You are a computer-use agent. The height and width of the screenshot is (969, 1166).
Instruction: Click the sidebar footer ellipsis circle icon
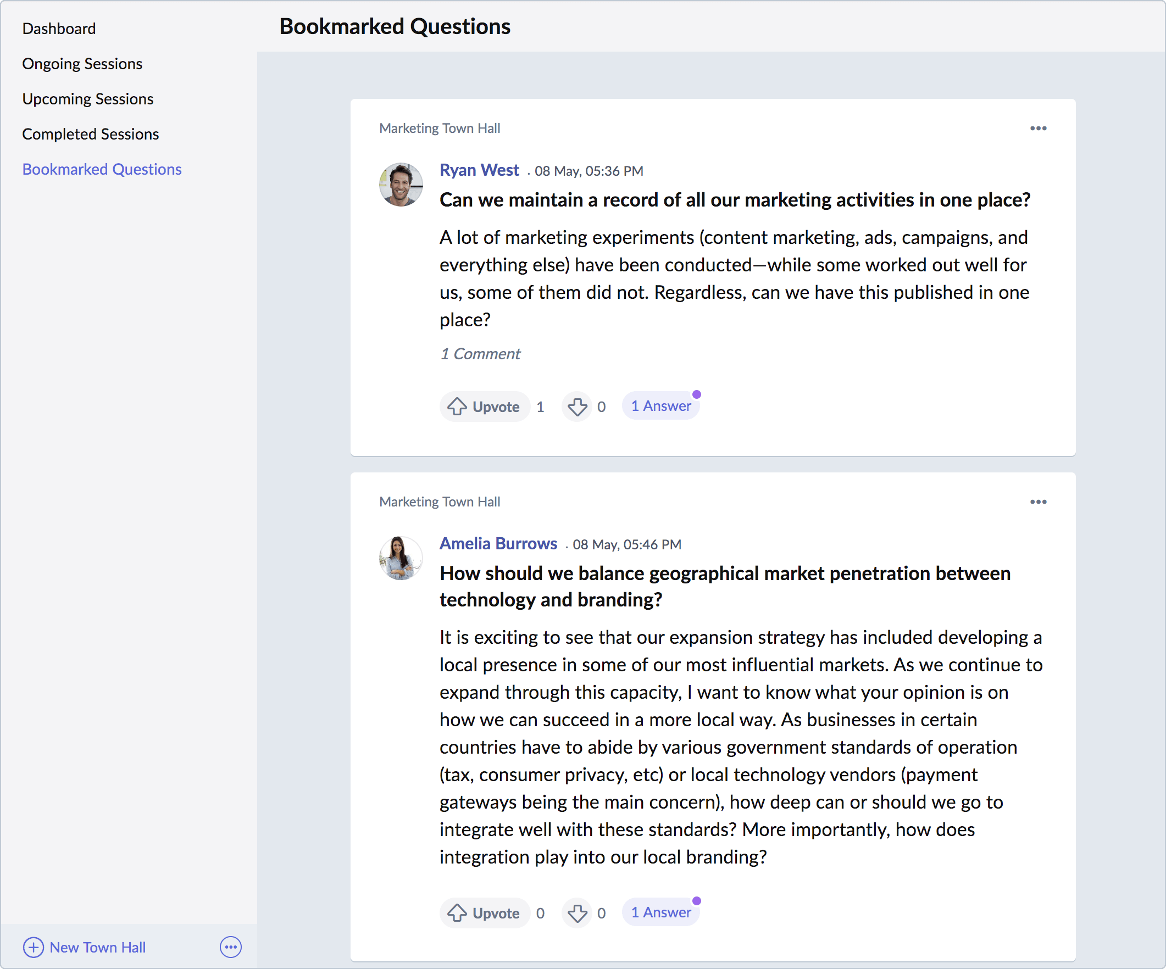coord(230,948)
